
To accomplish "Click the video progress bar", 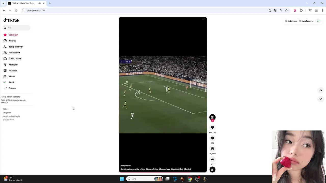I will 163,172.
